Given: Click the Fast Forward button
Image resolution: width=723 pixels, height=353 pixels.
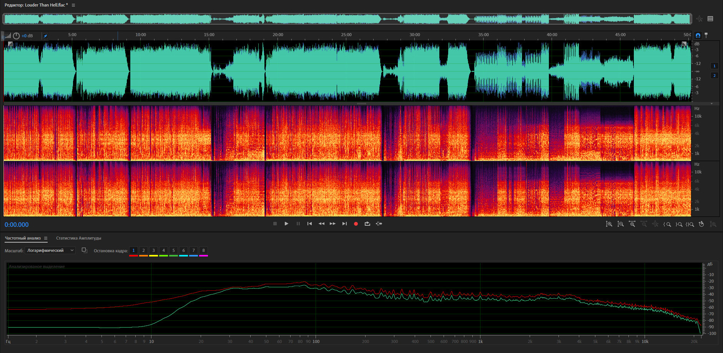Looking at the screenshot, I should pyautogui.click(x=333, y=224).
